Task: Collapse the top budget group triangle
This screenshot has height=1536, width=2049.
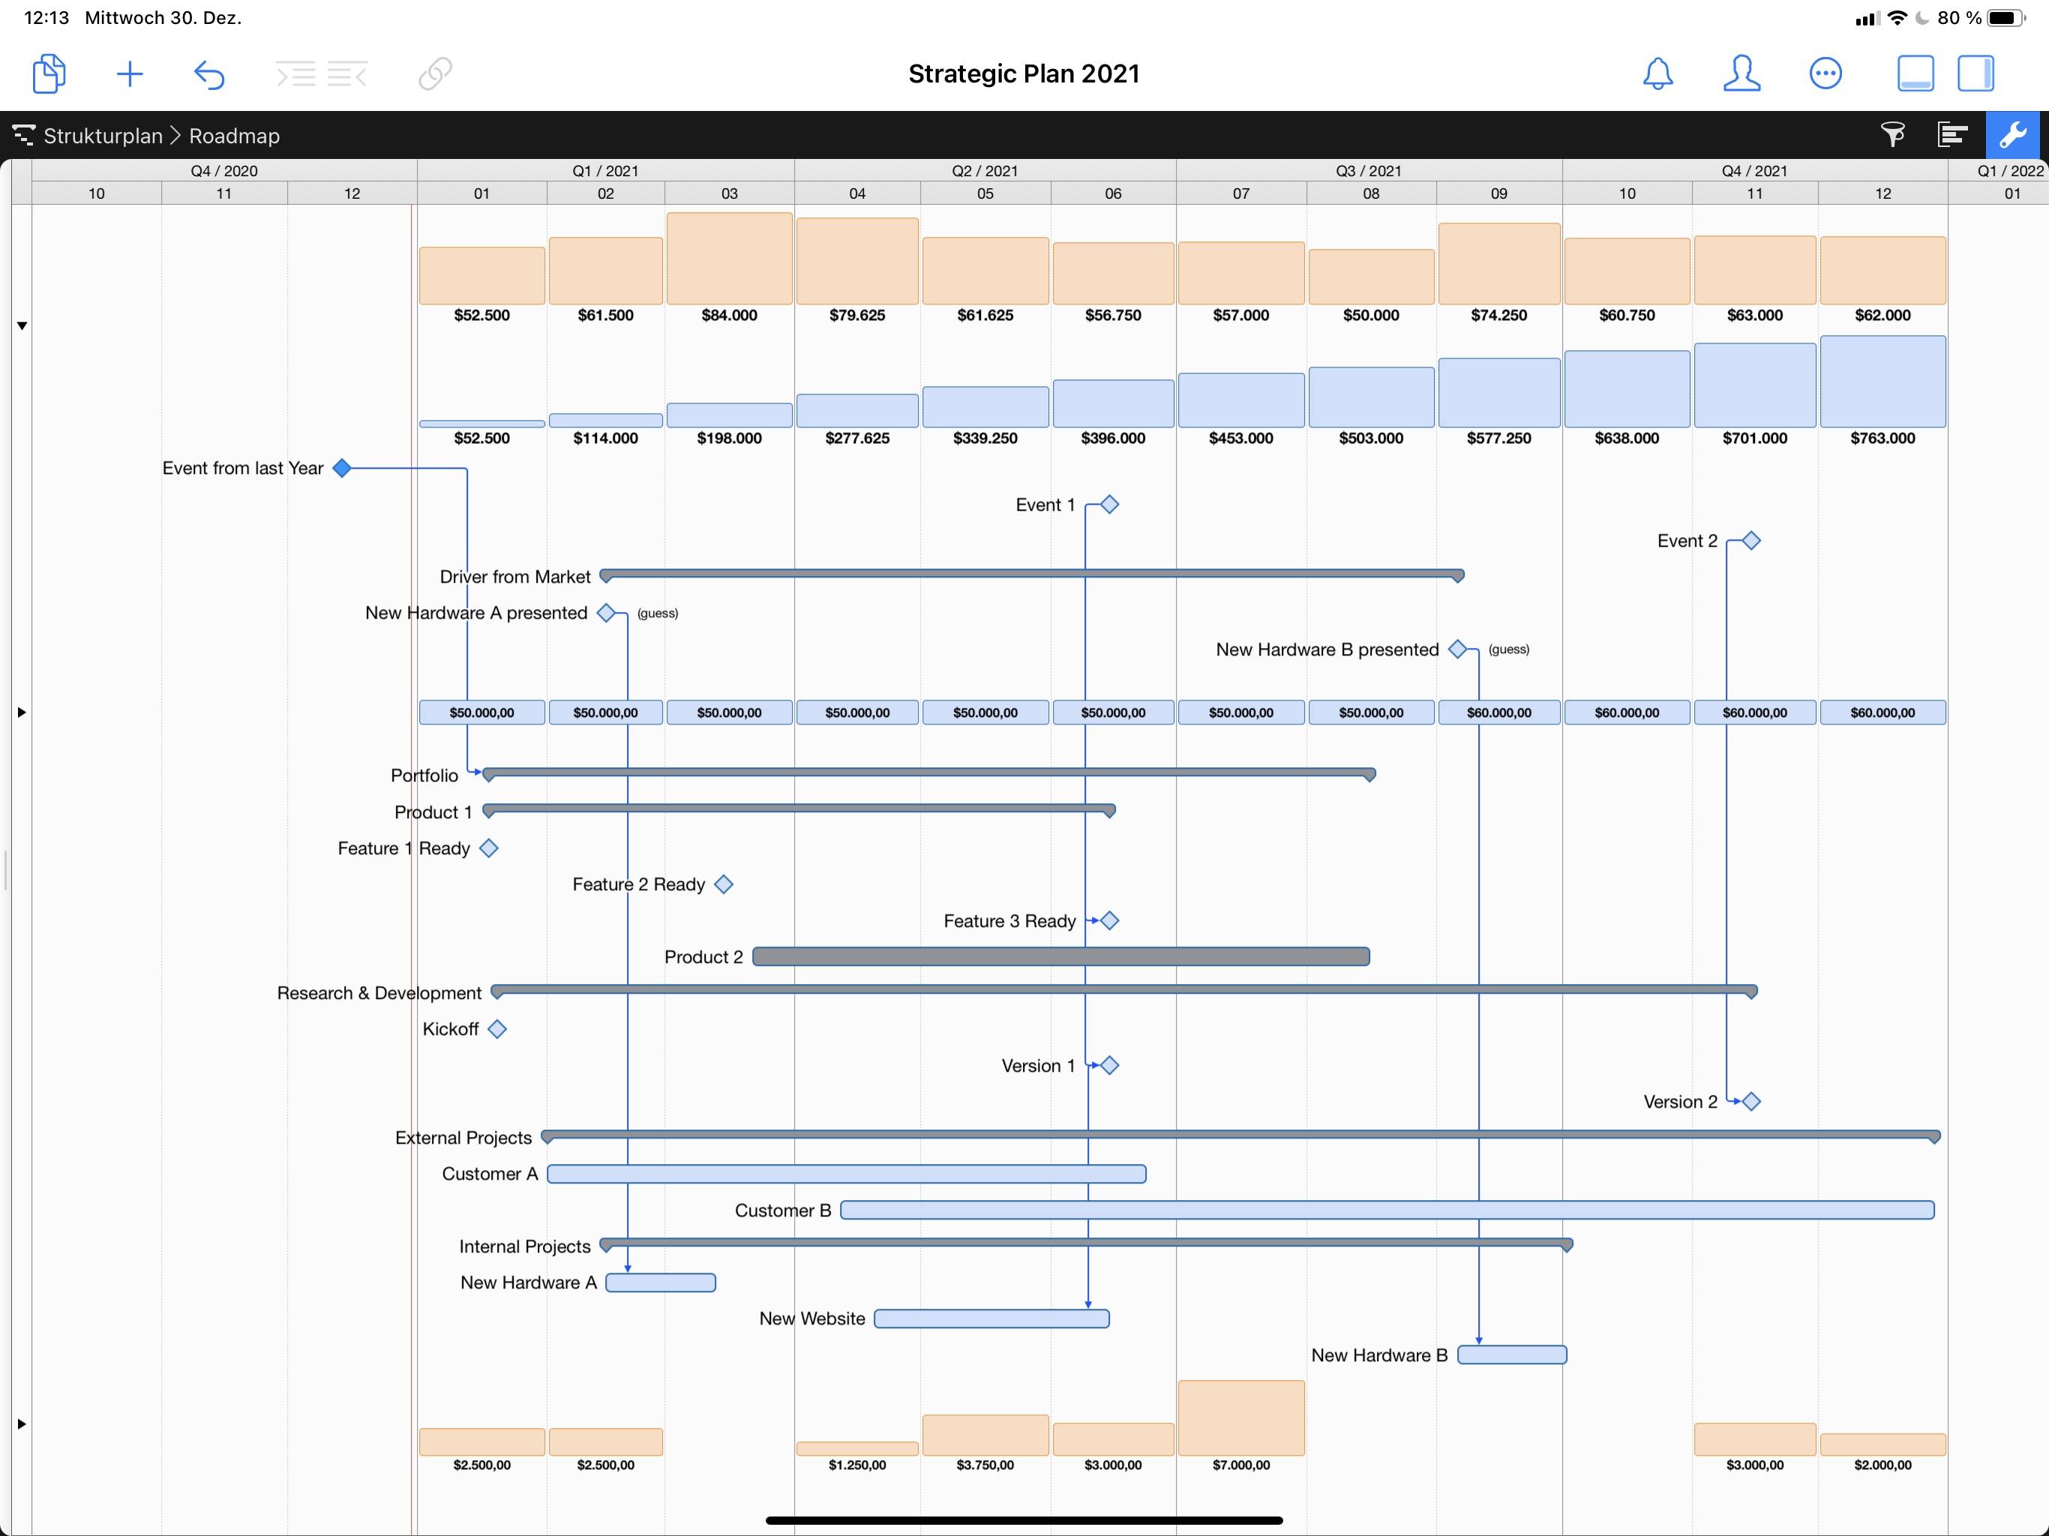Action: pyautogui.click(x=22, y=326)
